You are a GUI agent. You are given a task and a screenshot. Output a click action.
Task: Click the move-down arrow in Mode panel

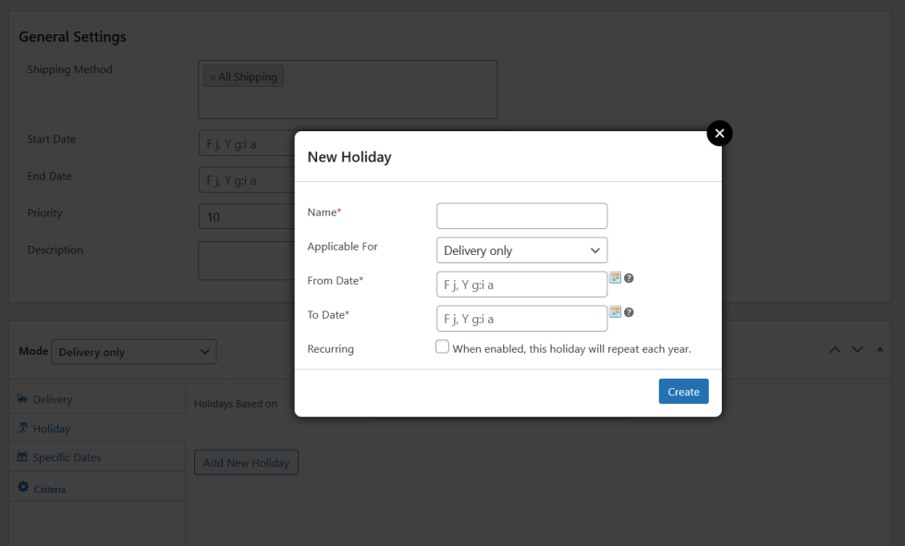857,350
